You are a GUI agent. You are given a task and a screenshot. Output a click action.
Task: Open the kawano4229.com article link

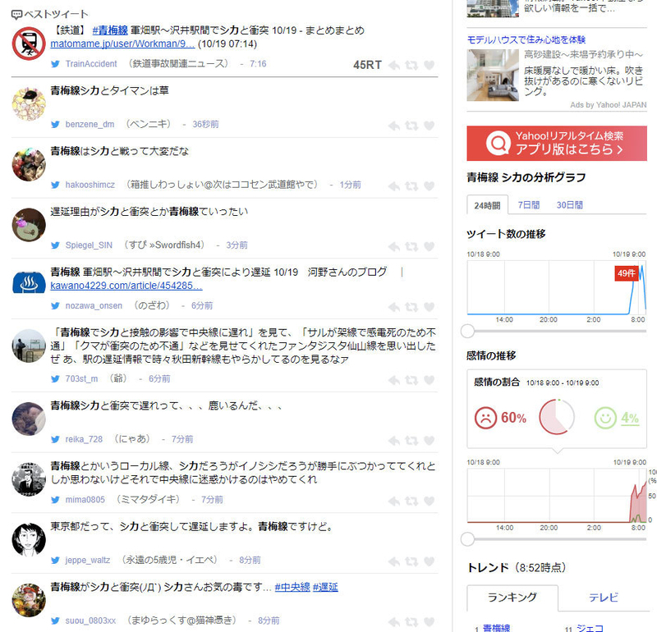click(x=126, y=286)
